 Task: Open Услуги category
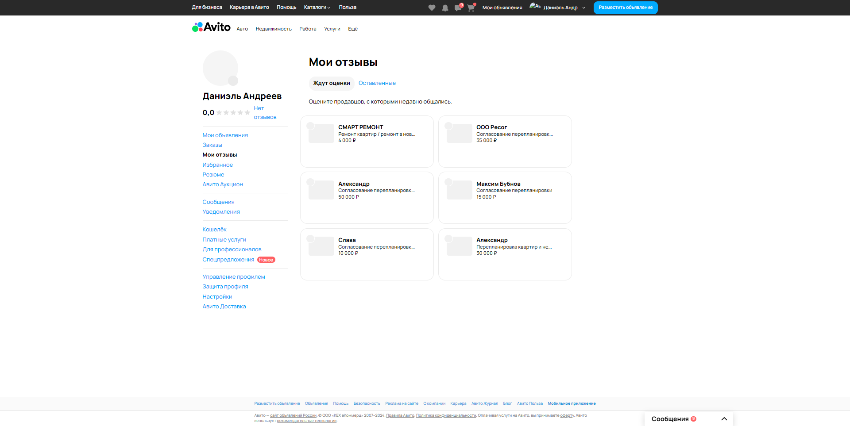(x=332, y=29)
